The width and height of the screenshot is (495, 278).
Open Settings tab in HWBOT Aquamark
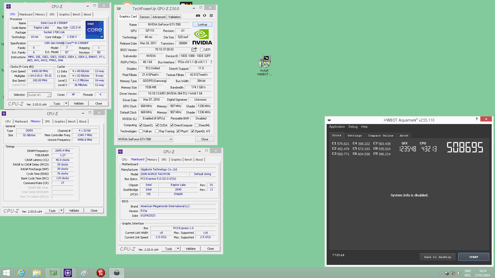(x=354, y=135)
